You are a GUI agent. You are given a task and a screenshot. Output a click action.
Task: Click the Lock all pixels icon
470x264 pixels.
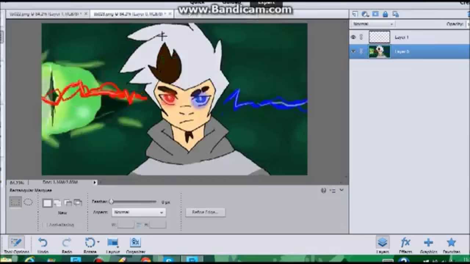coord(385,14)
